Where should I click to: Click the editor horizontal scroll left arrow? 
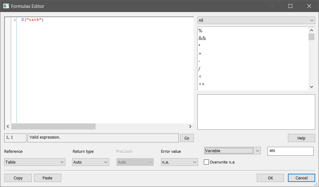click(x=8, y=126)
